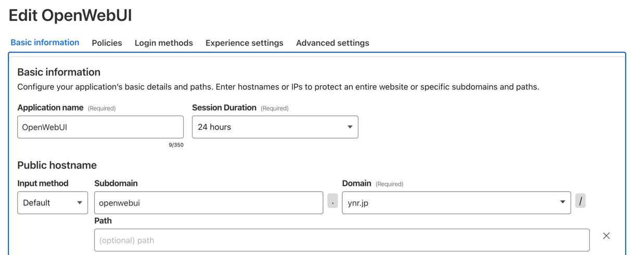Click the 9/350 character counter

176,145
